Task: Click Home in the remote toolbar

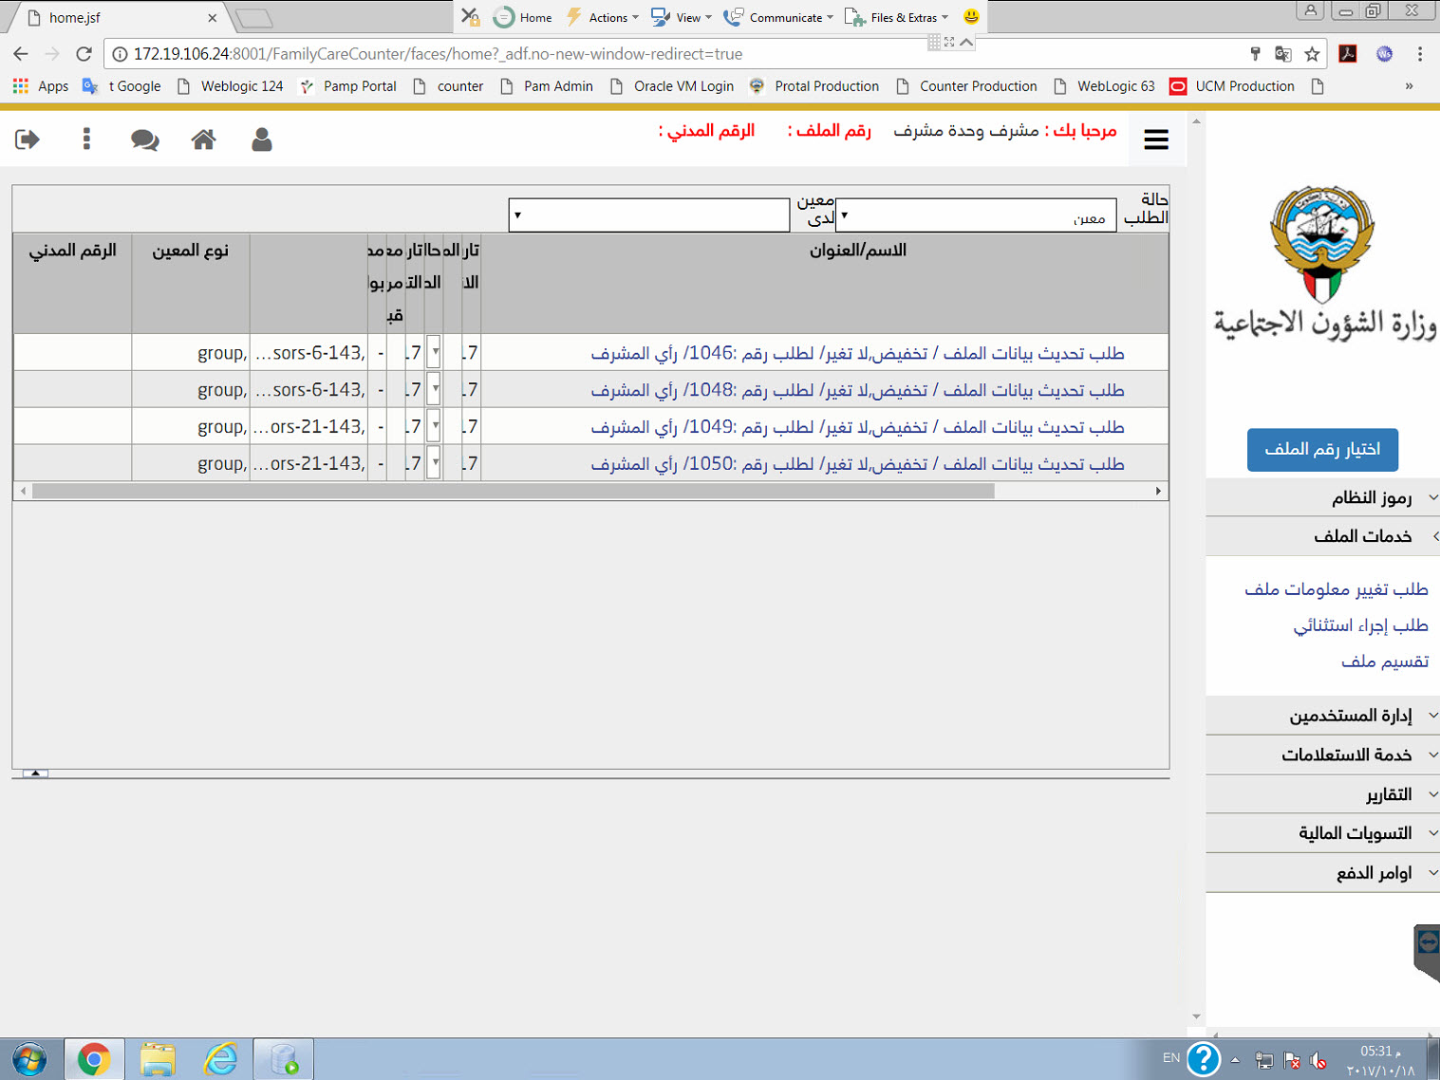Action: [523, 17]
